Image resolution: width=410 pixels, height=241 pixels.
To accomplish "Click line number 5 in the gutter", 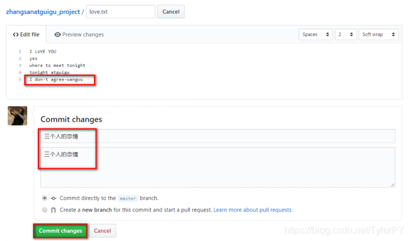I will 20,79.
